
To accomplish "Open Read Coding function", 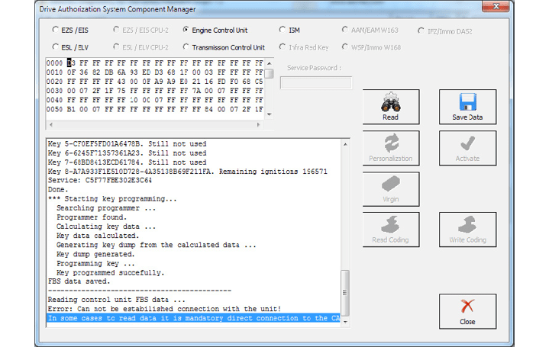I will (389, 230).
